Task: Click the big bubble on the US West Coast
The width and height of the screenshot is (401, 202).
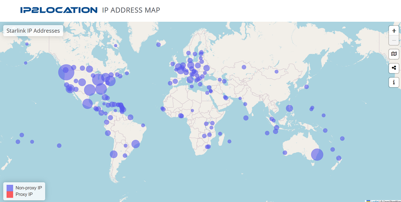Action: 66,72
